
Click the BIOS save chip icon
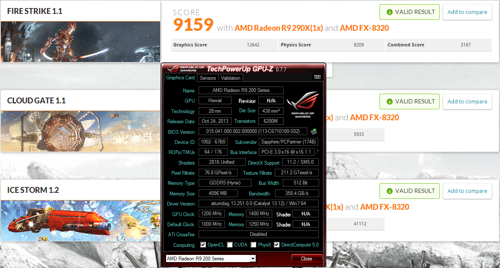pyautogui.click(x=314, y=131)
